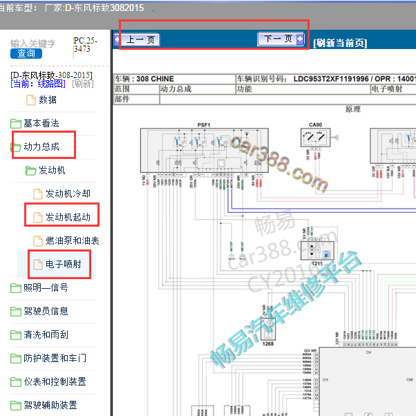The image size is (416, 416).
Task: Click the 1268 component in the diagram
Action: (268, 329)
